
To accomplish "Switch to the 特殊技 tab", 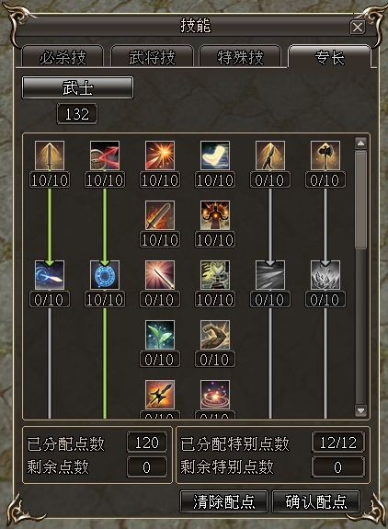I will coord(240,56).
